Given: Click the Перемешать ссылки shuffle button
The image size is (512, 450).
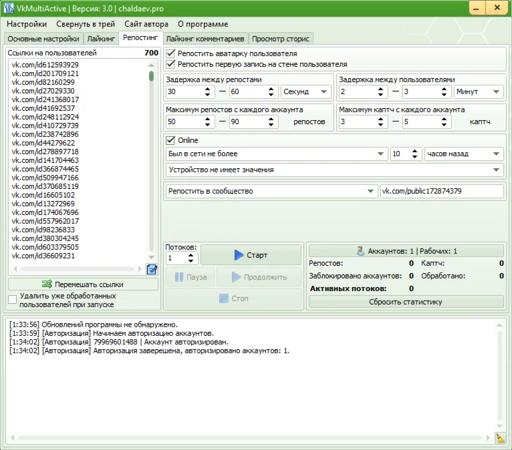Looking at the screenshot, I should (84, 284).
